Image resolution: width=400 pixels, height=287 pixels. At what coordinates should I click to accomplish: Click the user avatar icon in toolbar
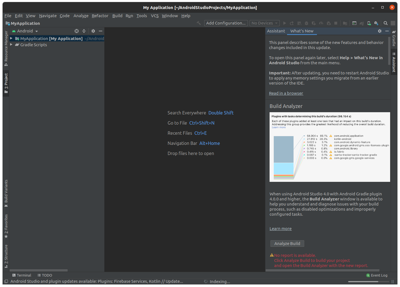click(x=393, y=23)
